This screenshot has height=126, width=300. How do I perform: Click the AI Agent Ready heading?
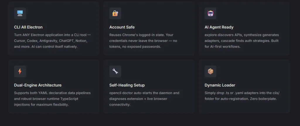pos(219,27)
